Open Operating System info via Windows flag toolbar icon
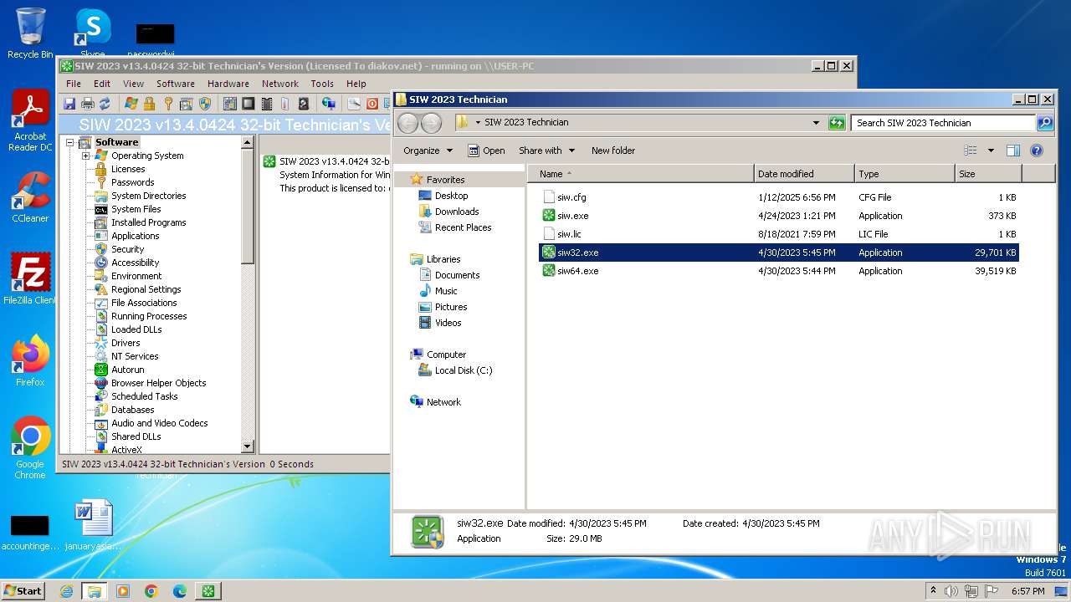1071x602 pixels. coord(131,104)
